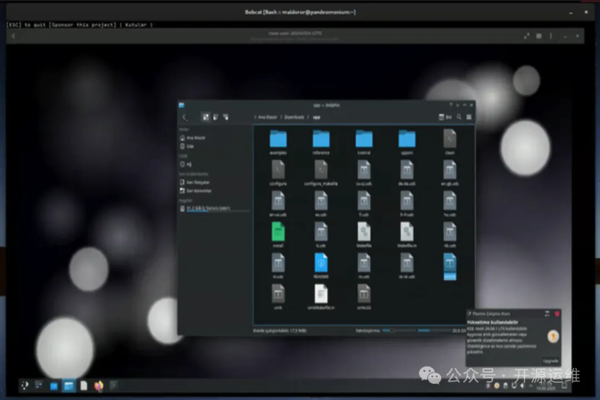Open the Dolphin hamburger menu

pyautogui.click(x=469, y=117)
